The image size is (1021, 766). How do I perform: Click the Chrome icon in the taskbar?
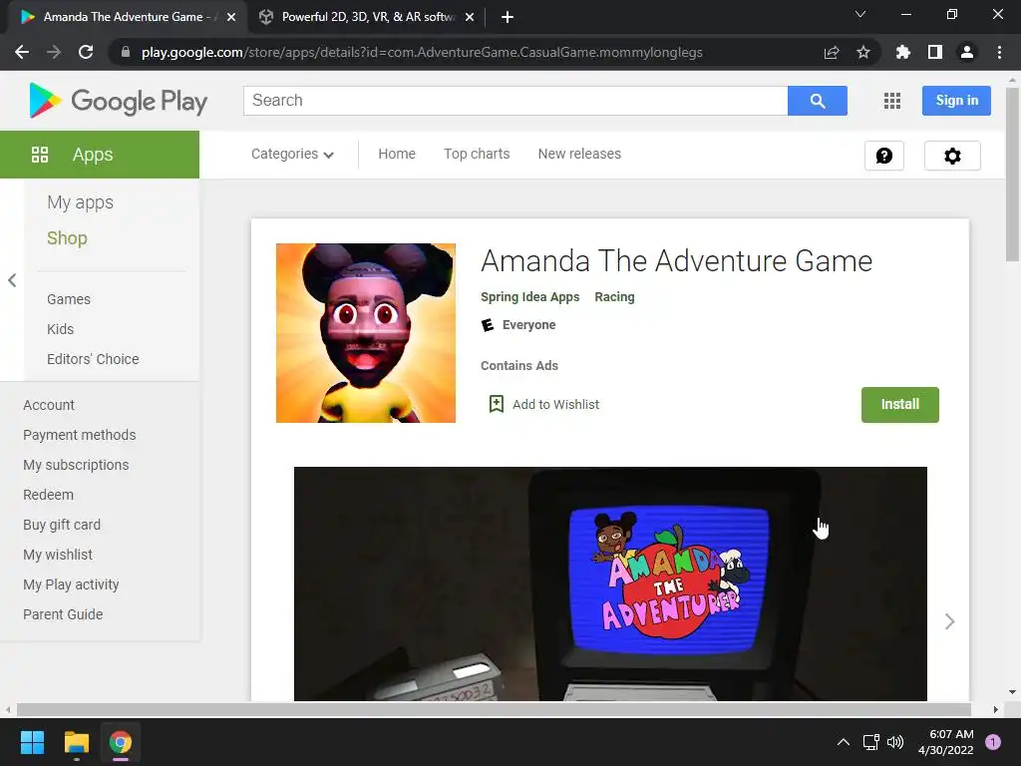(121, 742)
